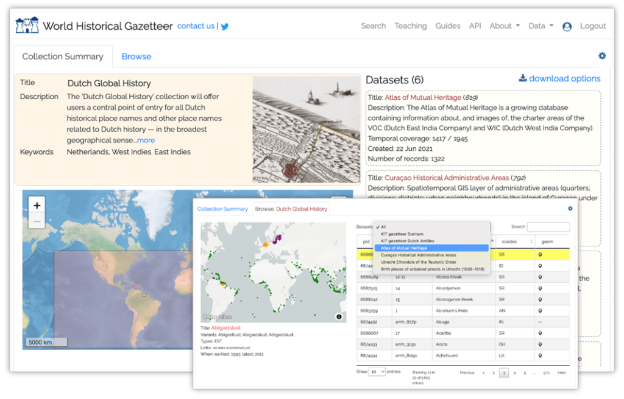Click the download icon beside download options

tap(522, 78)
